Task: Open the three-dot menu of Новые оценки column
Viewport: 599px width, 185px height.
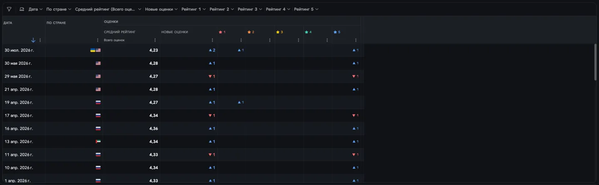Action: coord(213,40)
